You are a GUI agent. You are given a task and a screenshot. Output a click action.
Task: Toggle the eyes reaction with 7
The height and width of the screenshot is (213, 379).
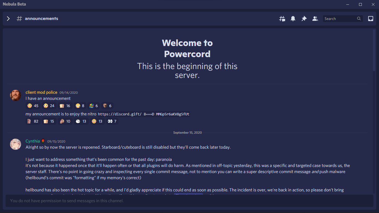[112, 121]
